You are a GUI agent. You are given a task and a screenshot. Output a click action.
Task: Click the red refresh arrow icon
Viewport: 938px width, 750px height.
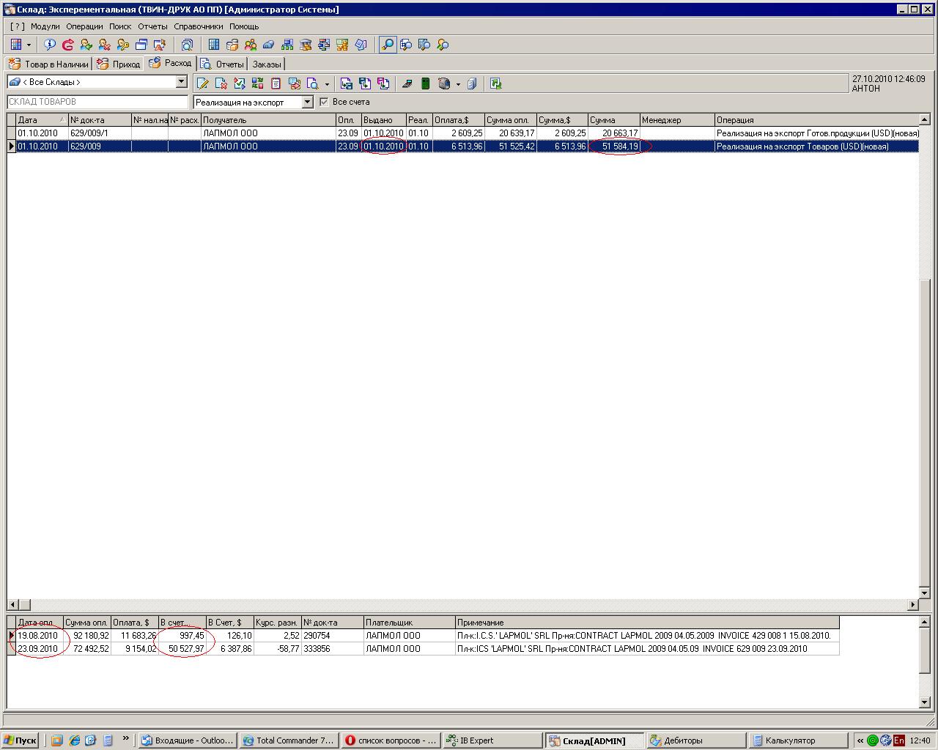click(x=68, y=45)
